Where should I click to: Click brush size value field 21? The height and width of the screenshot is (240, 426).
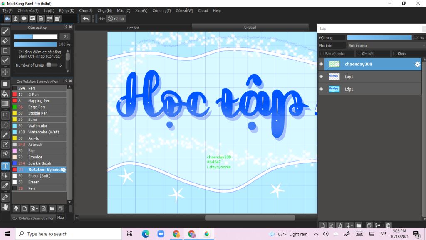66,37
